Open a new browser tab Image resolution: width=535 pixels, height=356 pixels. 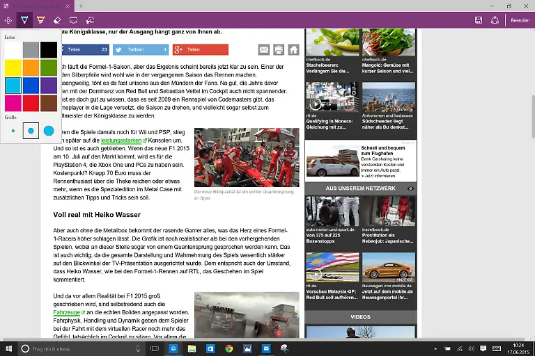tap(81, 6)
